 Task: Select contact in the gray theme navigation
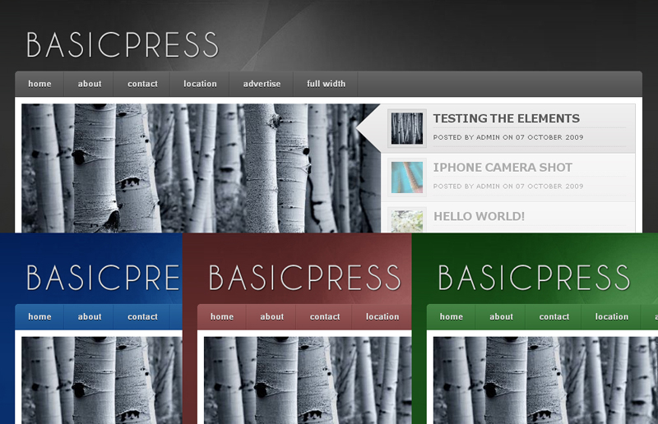[x=141, y=84]
